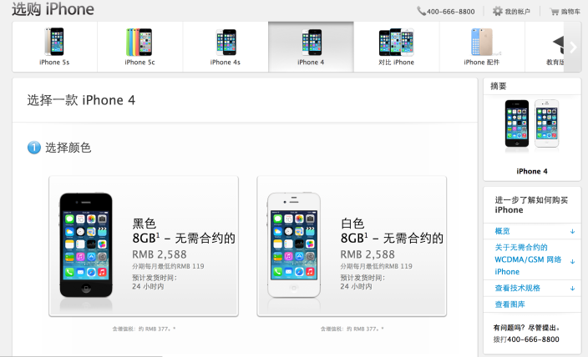Click the tax note below black iPhone card

144,329
